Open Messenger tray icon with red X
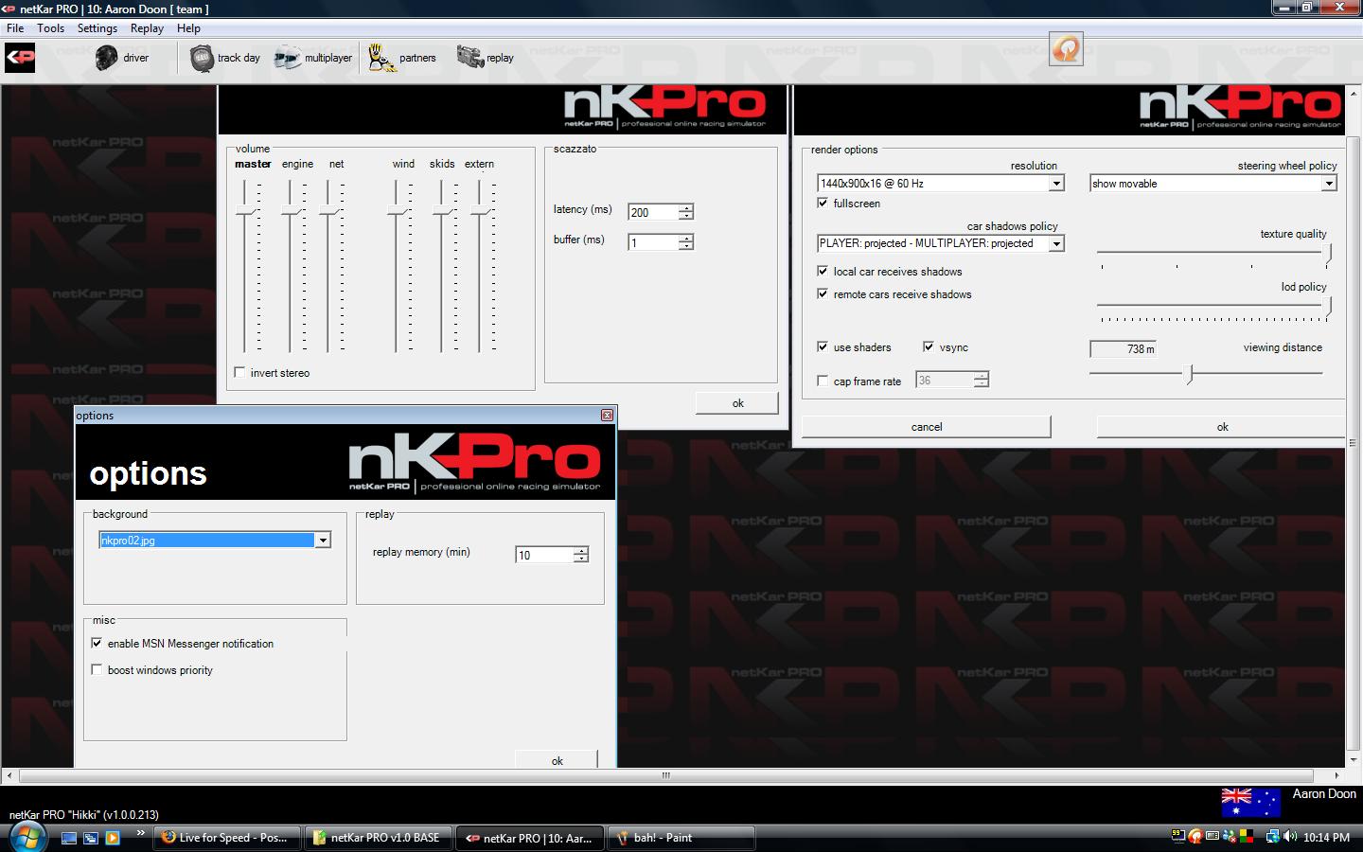Image resolution: width=1363 pixels, height=852 pixels. click(x=1230, y=837)
